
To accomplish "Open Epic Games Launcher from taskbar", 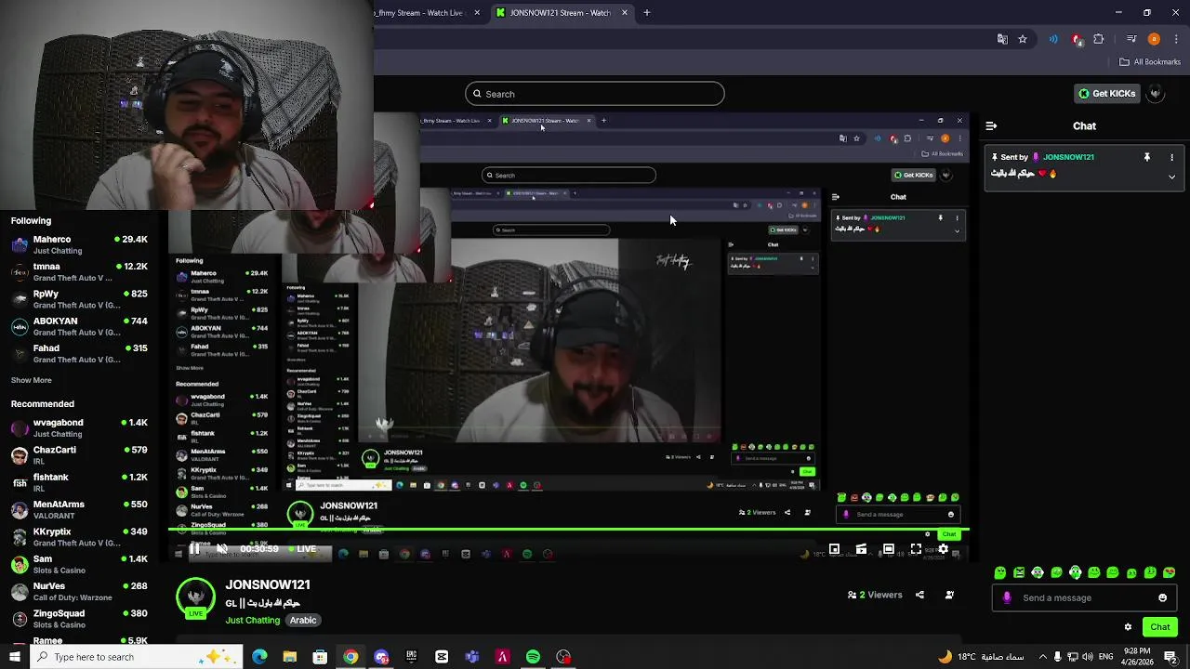I will (x=411, y=657).
